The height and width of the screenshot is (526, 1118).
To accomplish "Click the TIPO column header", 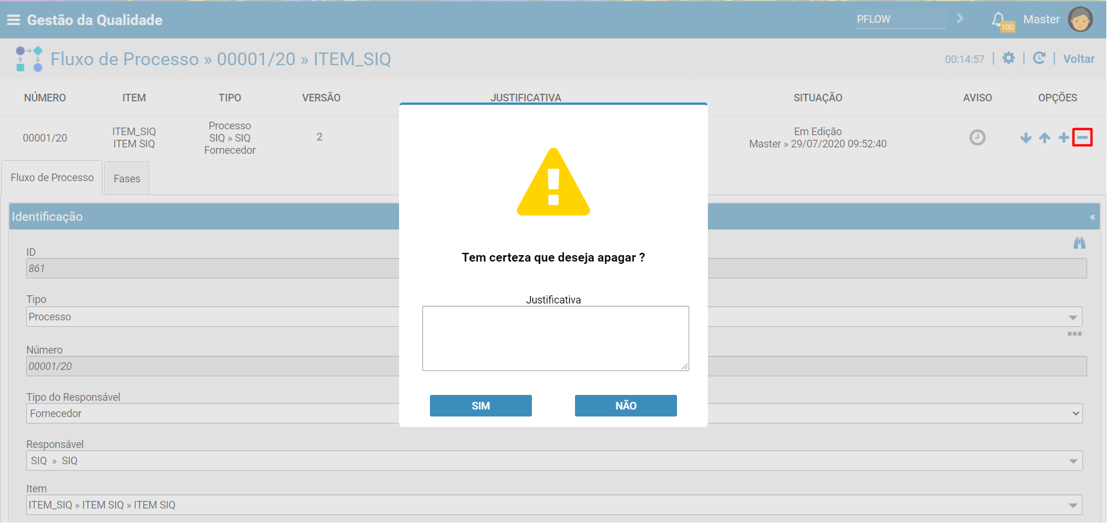I will [x=230, y=98].
